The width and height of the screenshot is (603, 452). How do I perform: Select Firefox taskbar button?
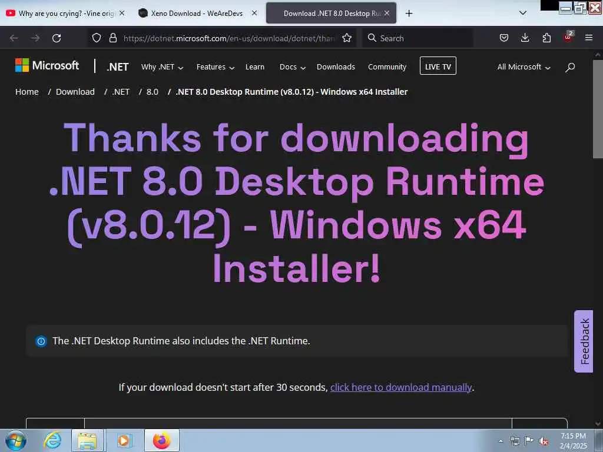click(x=162, y=440)
